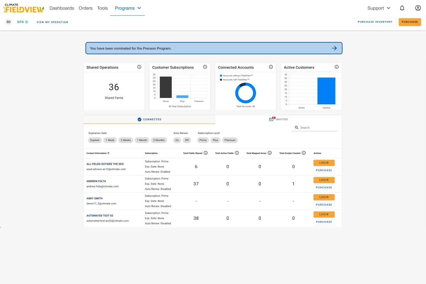Open the SPA D. account link
This screenshot has height=284, width=426.
[x=23, y=22]
